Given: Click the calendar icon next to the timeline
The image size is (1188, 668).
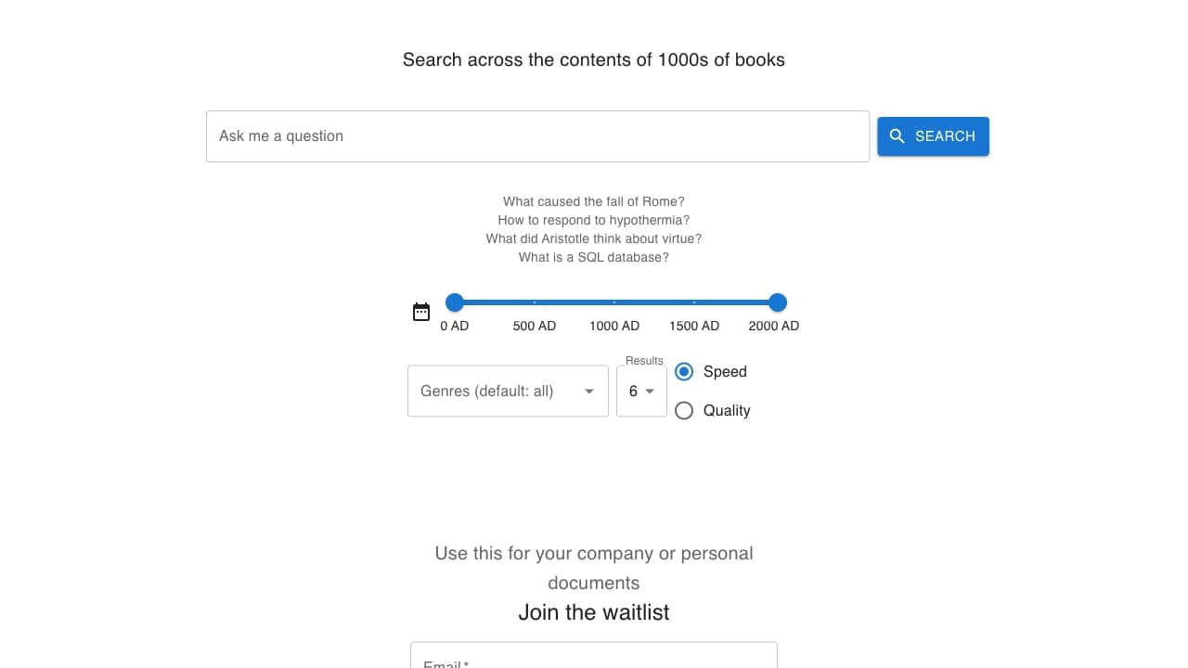Looking at the screenshot, I should (x=420, y=312).
